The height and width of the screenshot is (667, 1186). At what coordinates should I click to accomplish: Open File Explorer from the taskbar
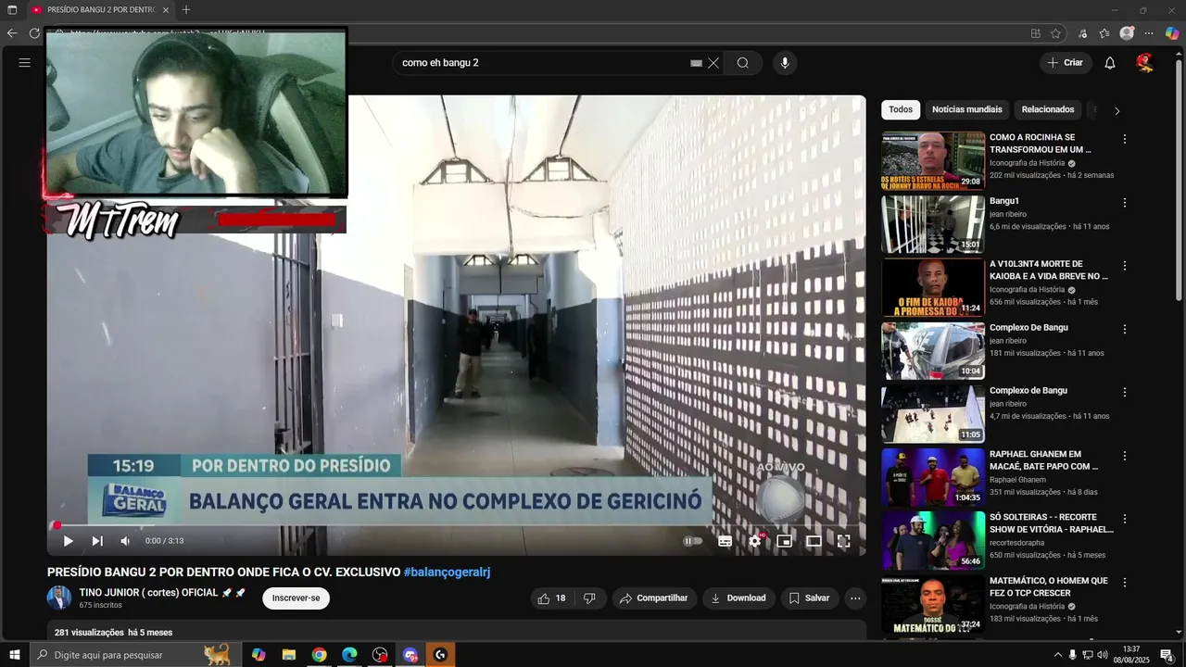tap(288, 655)
